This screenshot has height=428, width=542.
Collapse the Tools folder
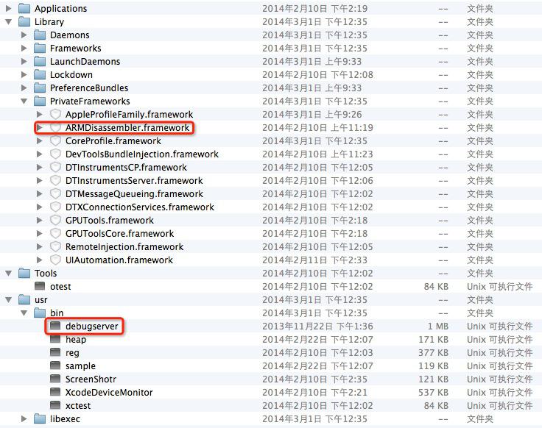(x=9, y=274)
